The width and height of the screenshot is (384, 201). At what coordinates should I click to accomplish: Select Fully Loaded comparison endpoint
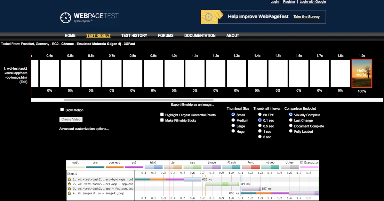(x=291, y=131)
